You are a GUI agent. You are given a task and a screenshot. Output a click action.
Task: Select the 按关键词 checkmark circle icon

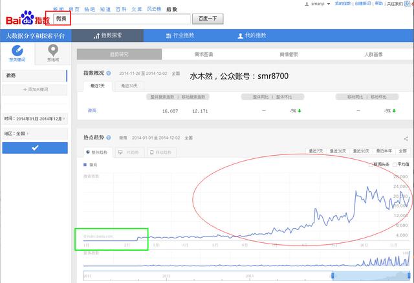[x=17, y=50]
